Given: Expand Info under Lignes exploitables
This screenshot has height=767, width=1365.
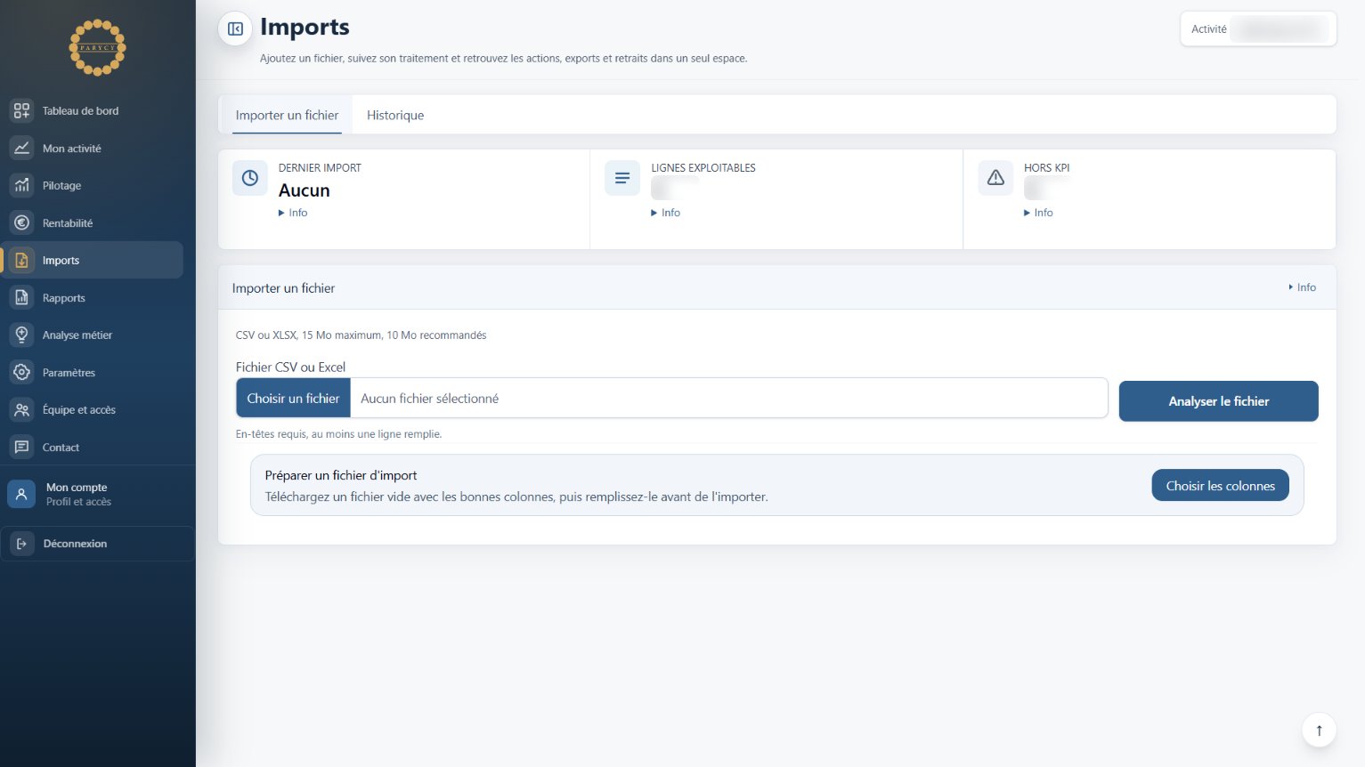Looking at the screenshot, I should click(x=666, y=213).
